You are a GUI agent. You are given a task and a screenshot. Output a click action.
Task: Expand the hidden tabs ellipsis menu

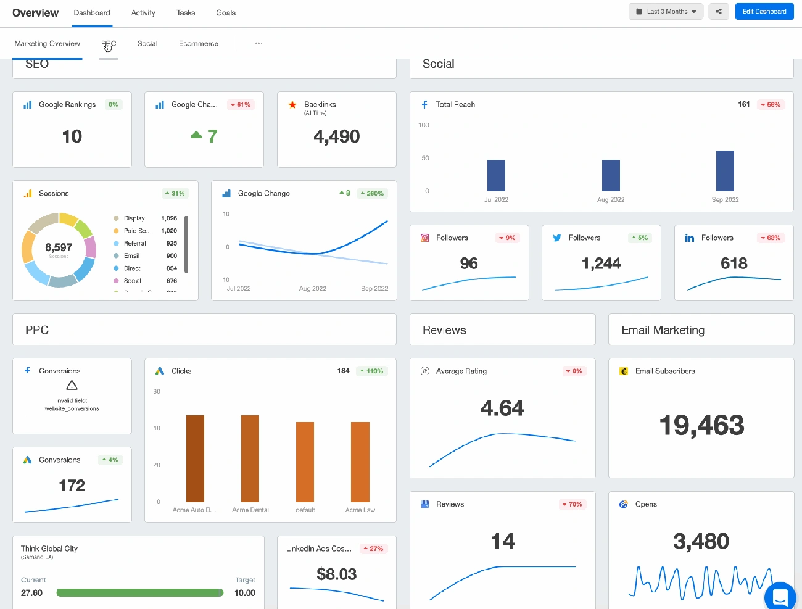(x=258, y=43)
